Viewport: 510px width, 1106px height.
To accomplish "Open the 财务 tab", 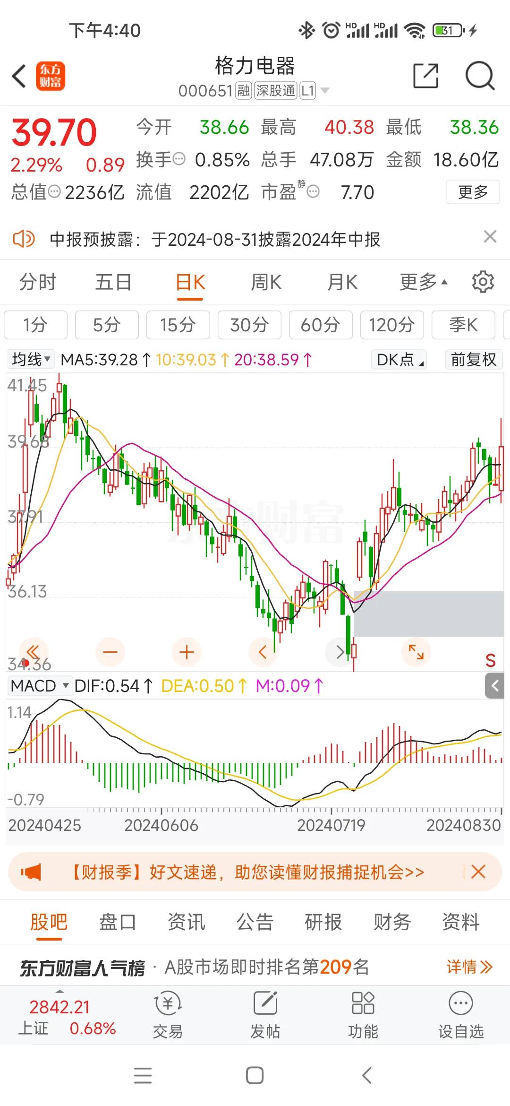I will [392, 922].
